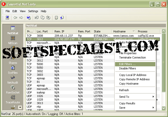Select the TCP 3003 row
The image size is (168, 117).
point(70,75)
